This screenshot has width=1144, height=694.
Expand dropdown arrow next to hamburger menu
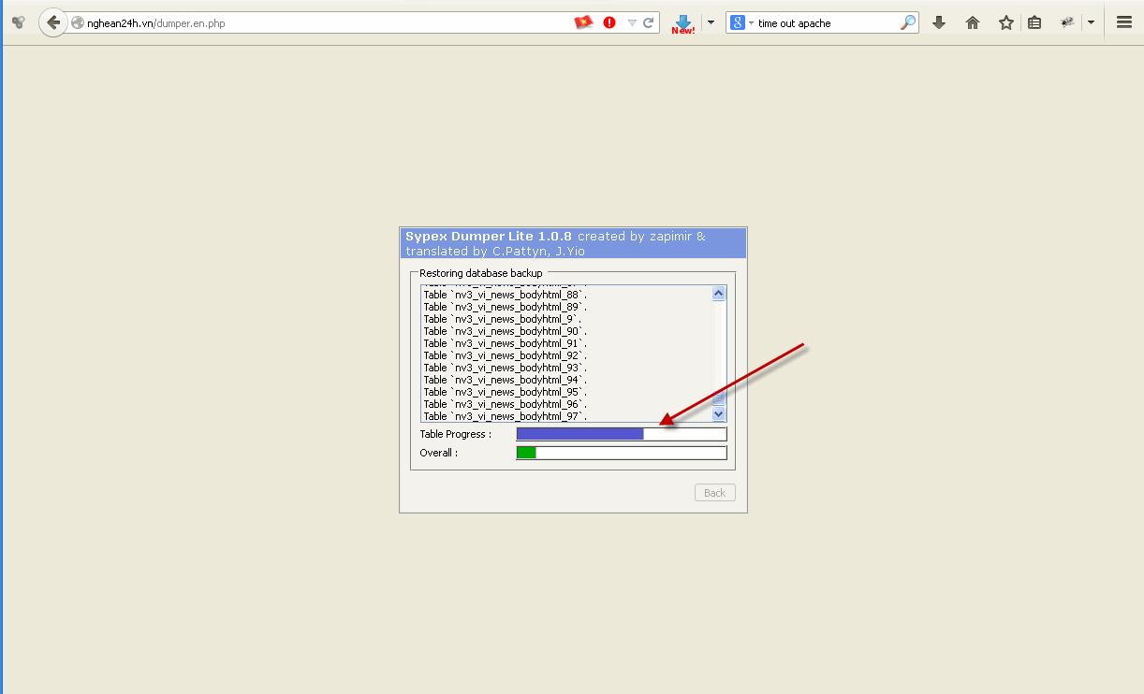click(1091, 22)
